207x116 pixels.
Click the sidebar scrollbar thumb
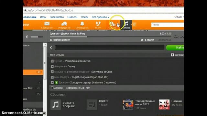pos(45,63)
